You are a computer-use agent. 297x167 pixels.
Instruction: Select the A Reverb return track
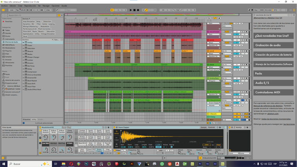[x=213, y=114]
